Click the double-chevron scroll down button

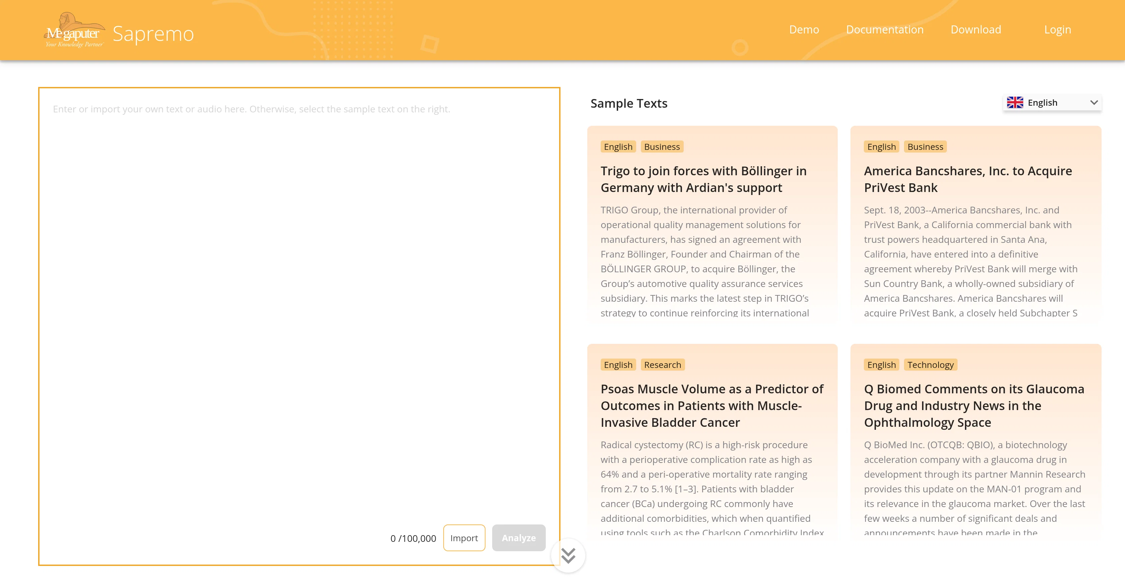pyautogui.click(x=568, y=556)
